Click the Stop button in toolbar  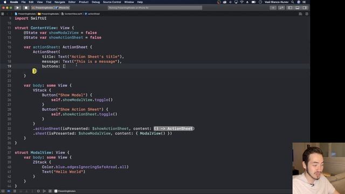coord(26,8)
